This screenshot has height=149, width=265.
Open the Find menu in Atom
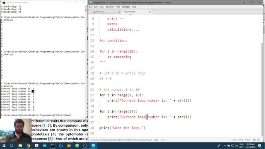tap(118, 7)
